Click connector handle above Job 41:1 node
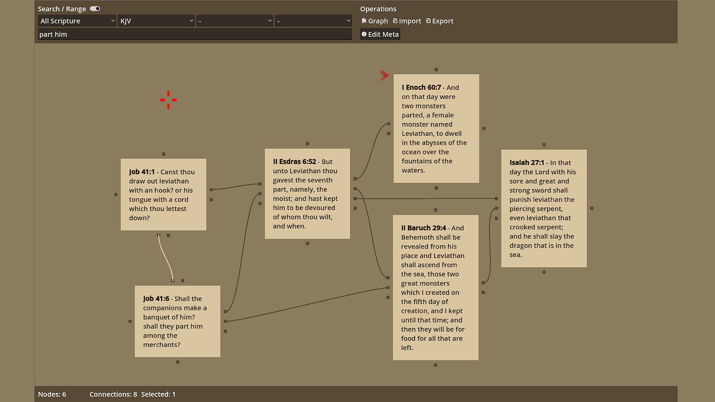The image size is (715, 402). pos(163,154)
